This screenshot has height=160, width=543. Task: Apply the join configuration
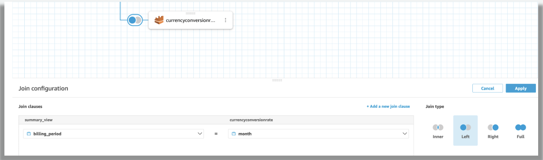click(520, 88)
